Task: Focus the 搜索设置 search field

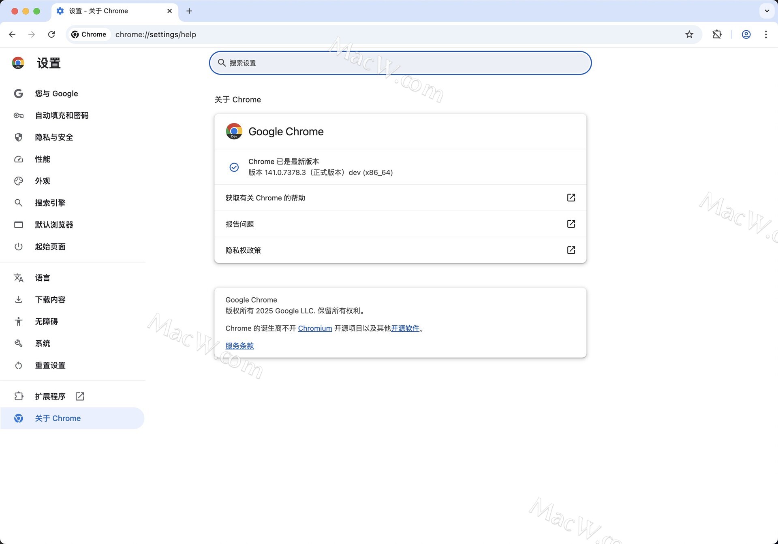Action: (400, 63)
